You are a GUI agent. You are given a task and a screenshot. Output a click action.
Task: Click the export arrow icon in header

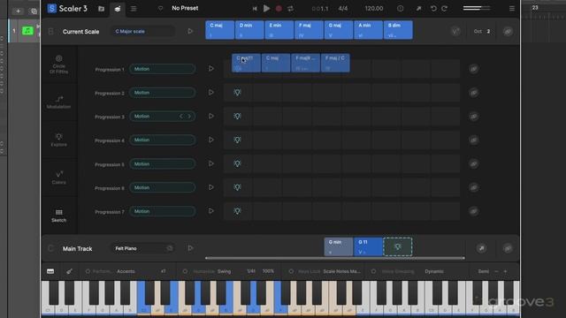point(418,8)
